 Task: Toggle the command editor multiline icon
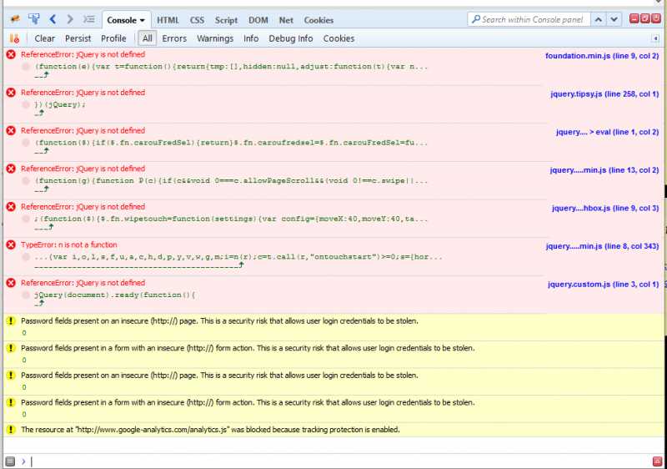[88, 19]
